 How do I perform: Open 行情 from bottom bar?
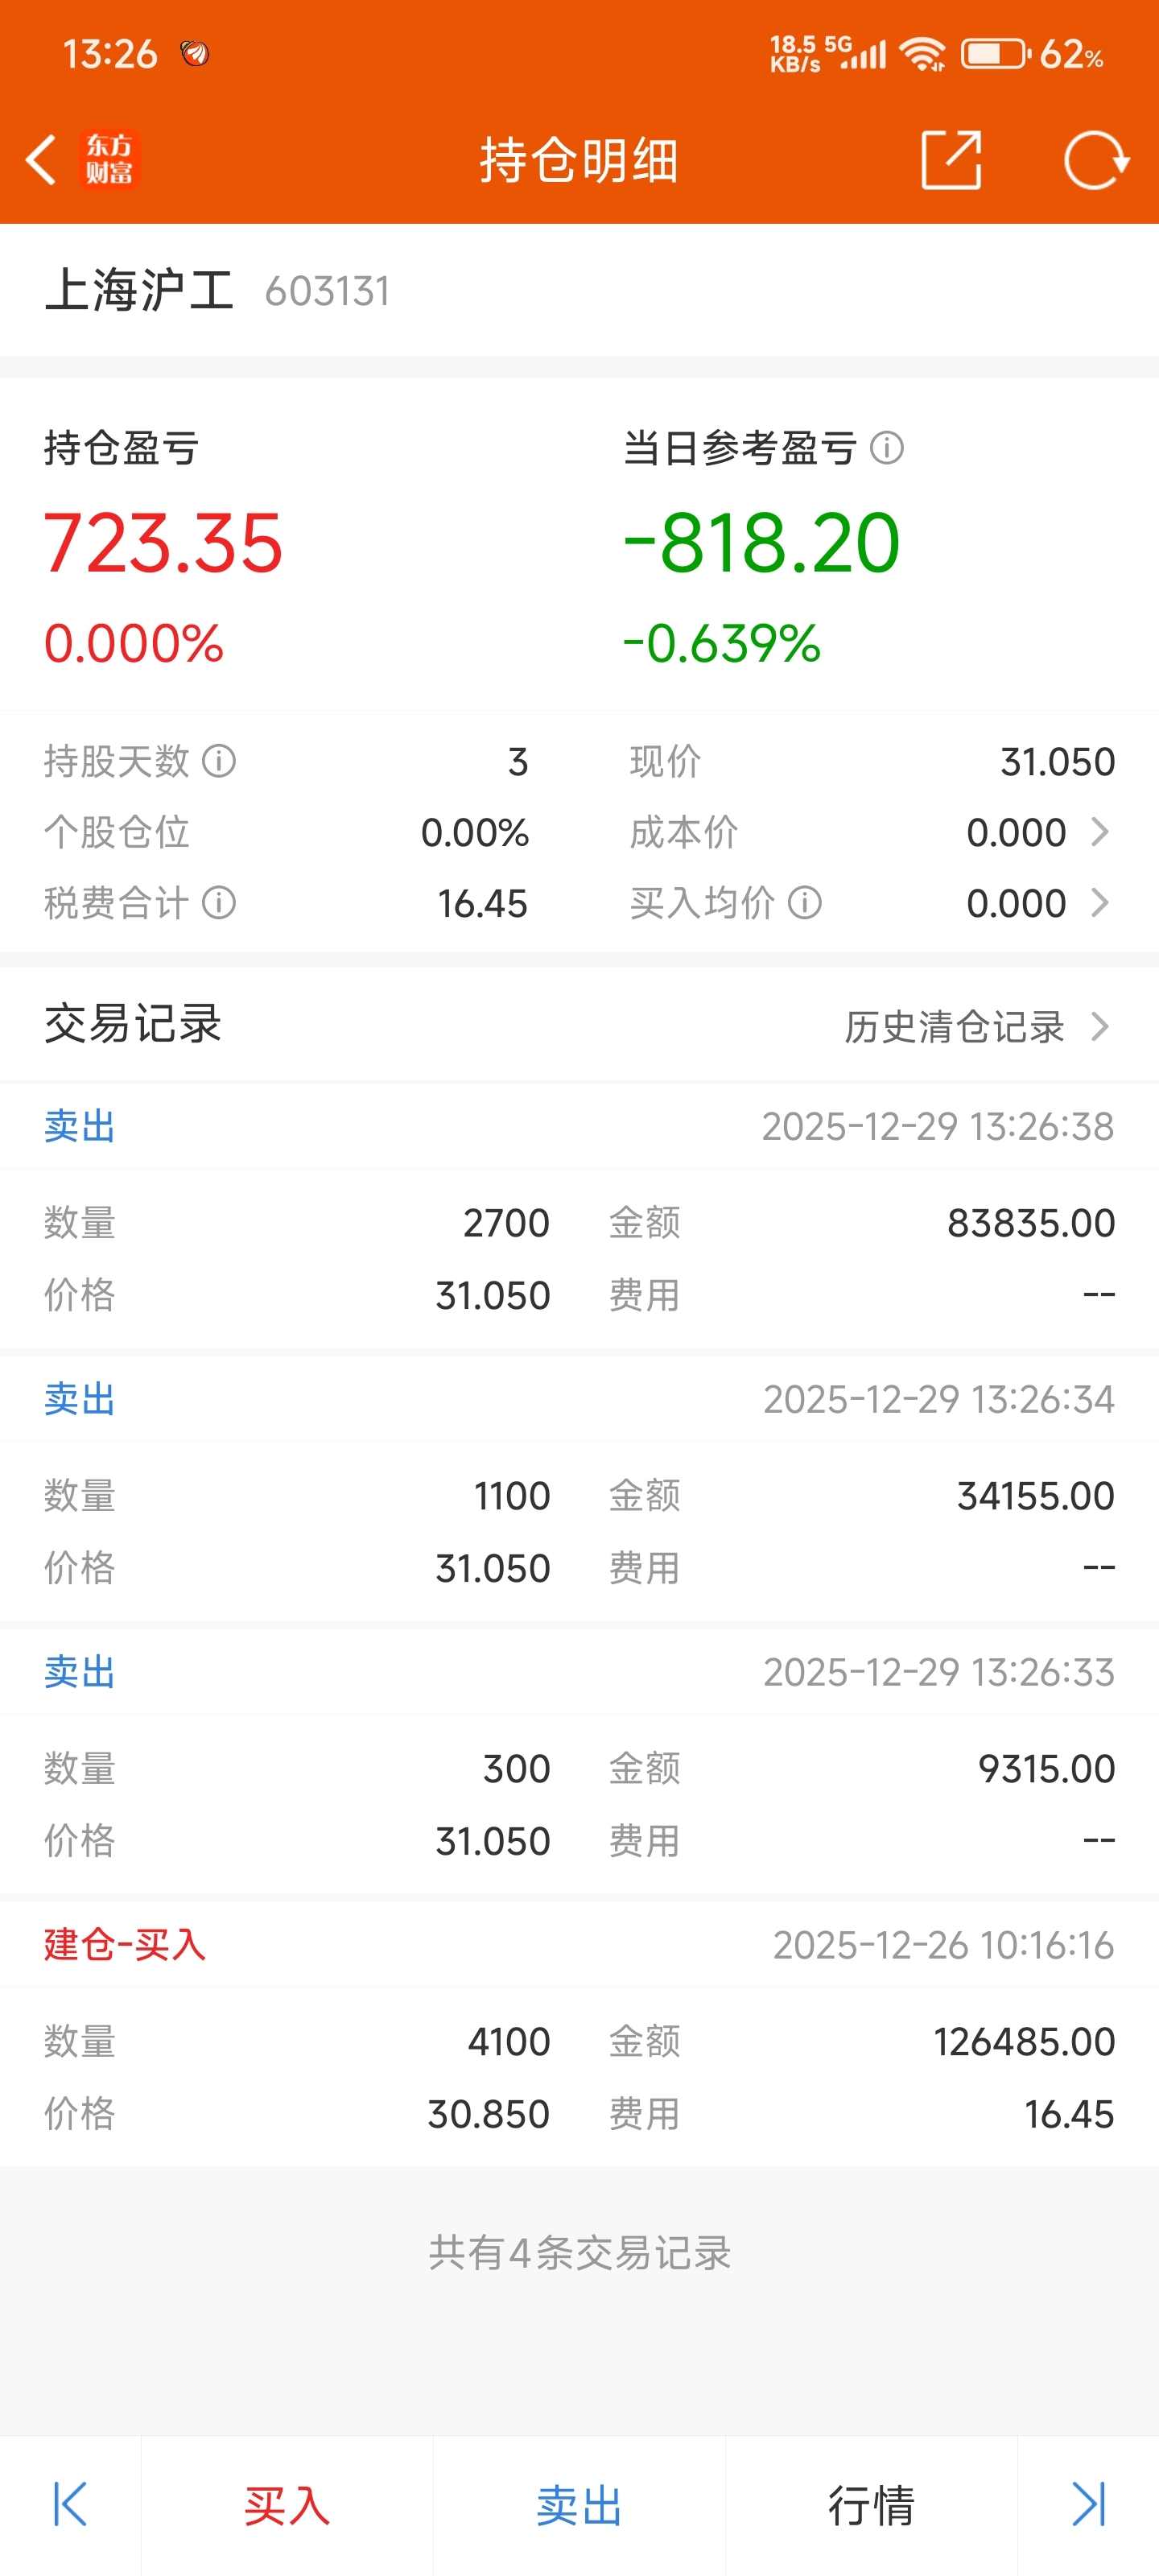tap(871, 2505)
